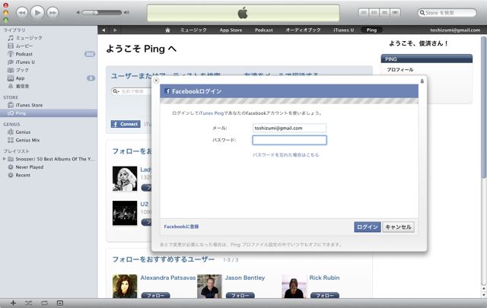Switch to list view icon
The width and height of the screenshot is (487, 308).
[364, 12]
